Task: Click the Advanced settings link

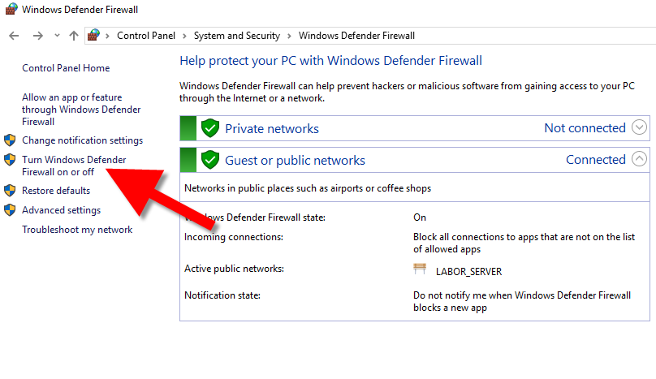Action: click(x=61, y=210)
